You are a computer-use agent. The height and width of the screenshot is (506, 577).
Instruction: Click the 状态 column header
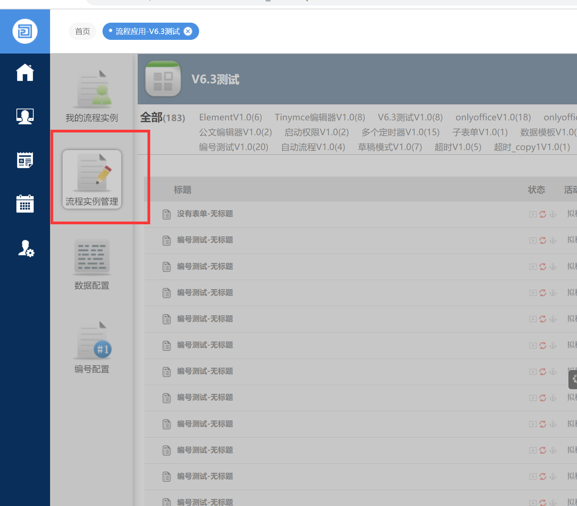[536, 190]
